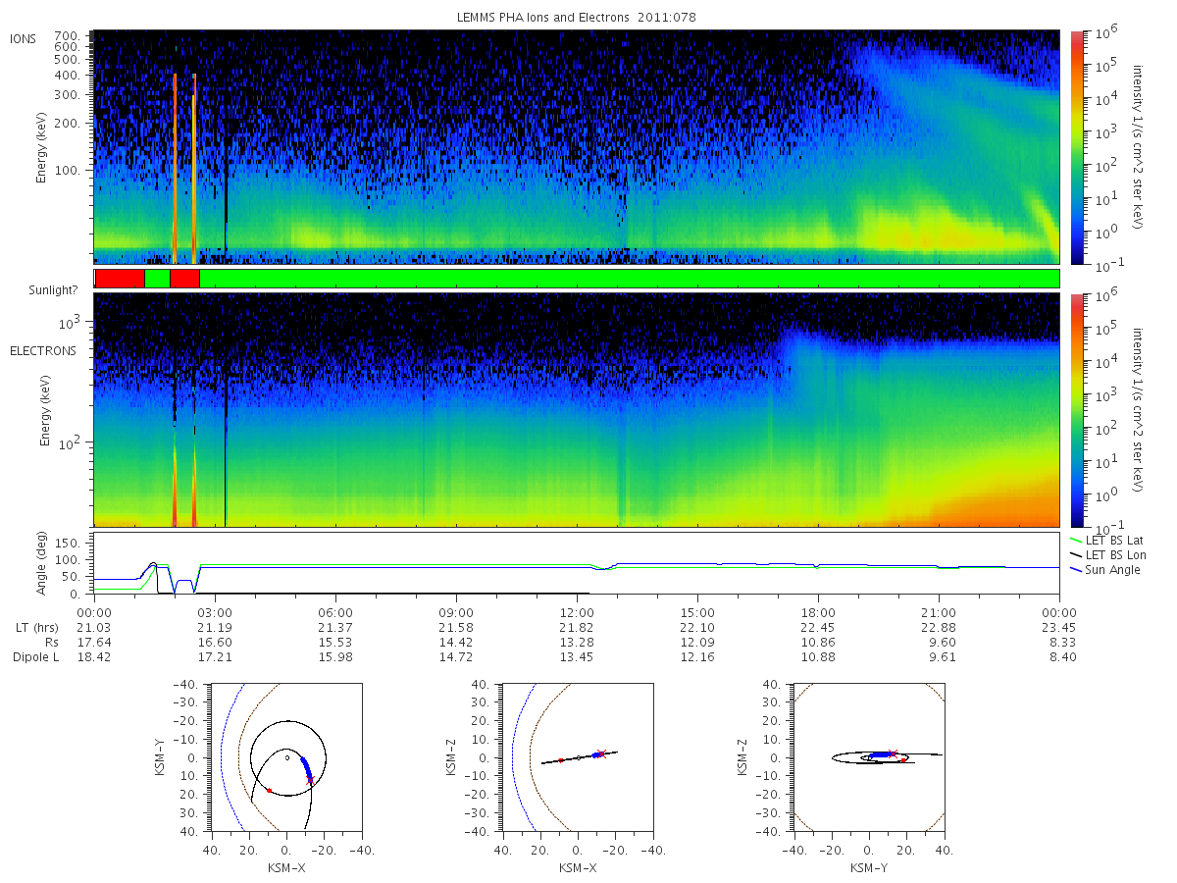
Task: Click the Angle (deg) axis label
Action: [x=42, y=564]
